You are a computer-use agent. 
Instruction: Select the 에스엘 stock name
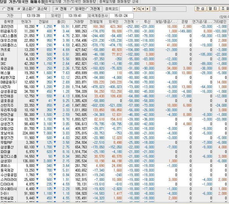tap(5, 73)
